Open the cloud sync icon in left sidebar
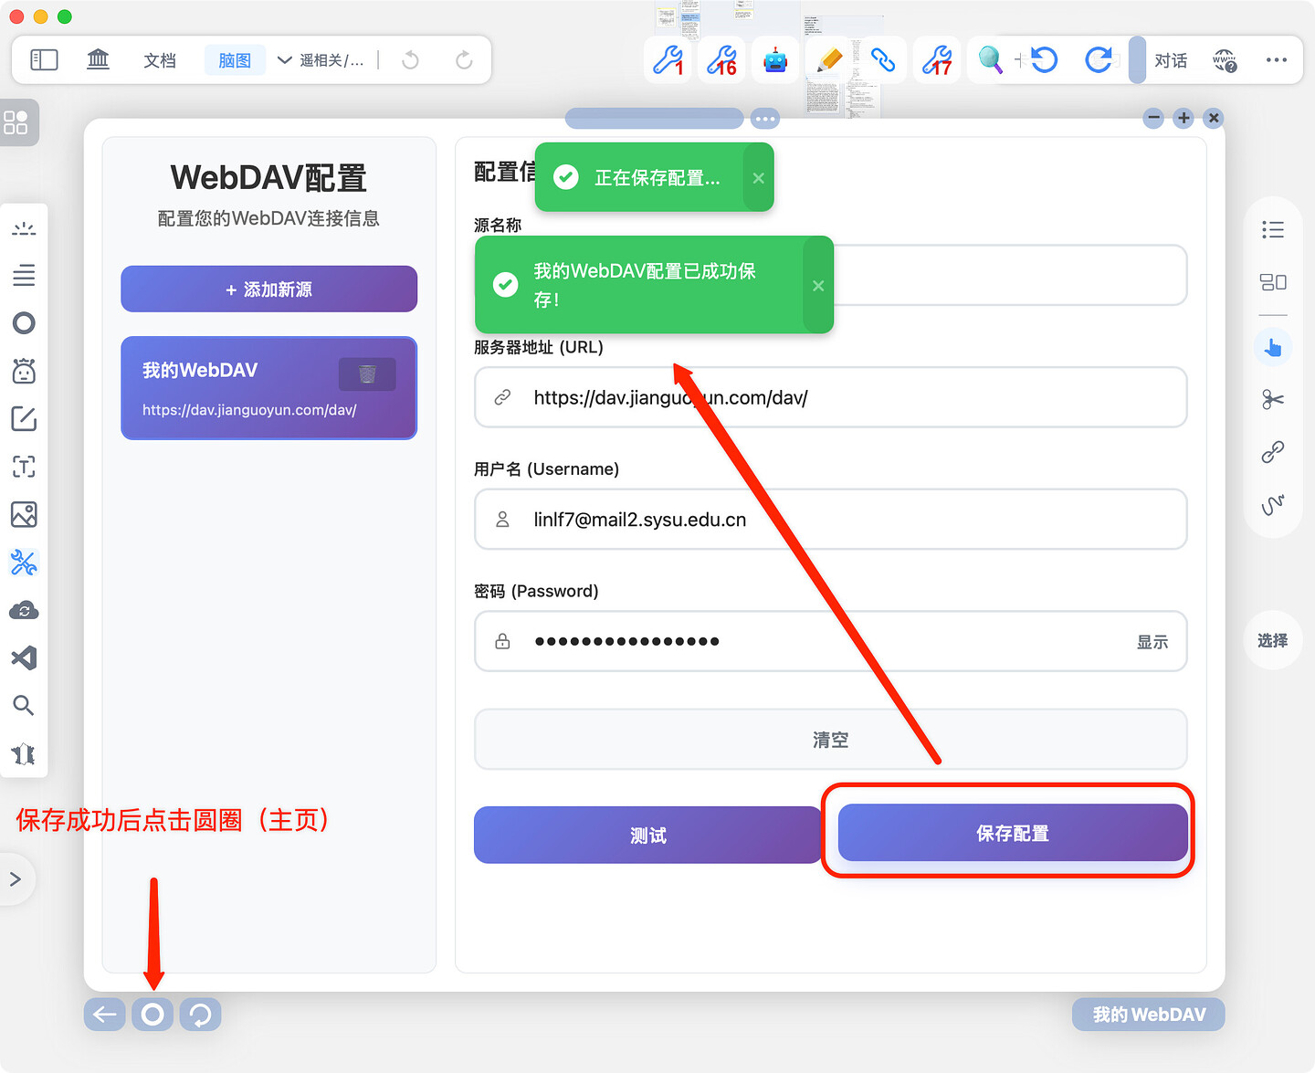This screenshot has width=1315, height=1073. click(24, 610)
